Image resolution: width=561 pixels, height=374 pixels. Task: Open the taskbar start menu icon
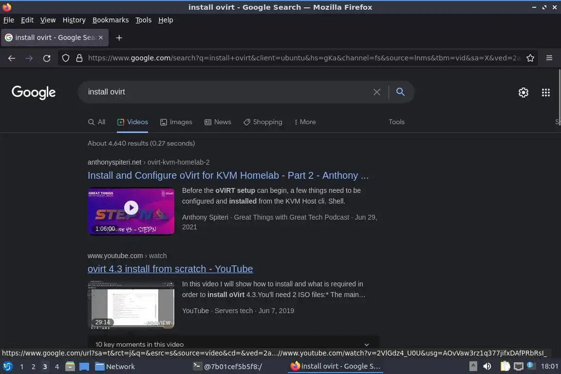[x=7, y=367]
